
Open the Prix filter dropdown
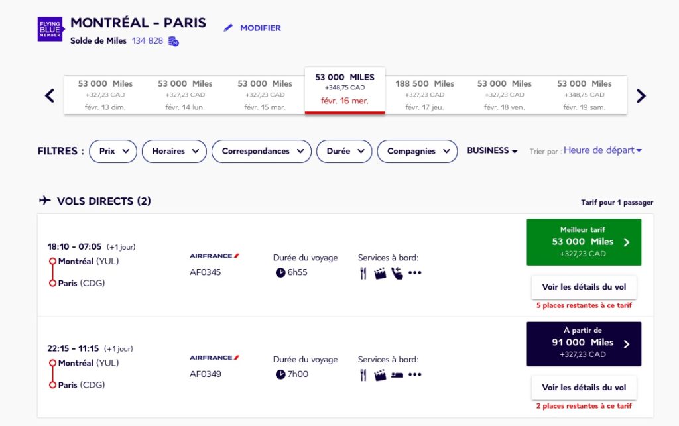112,151
